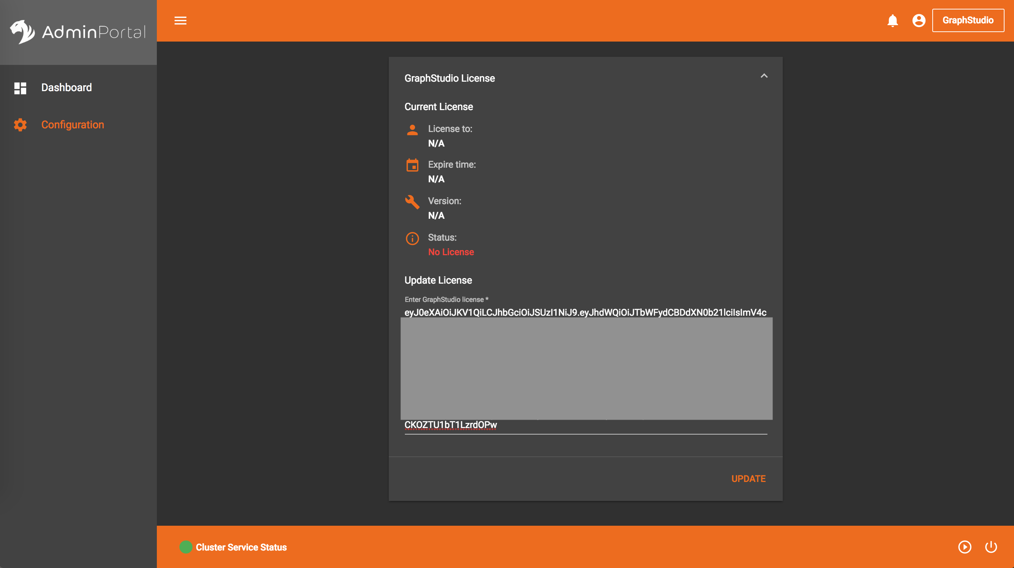Click the green cluster status indicator
The image size is (1014, 568).
coord(185,547)
